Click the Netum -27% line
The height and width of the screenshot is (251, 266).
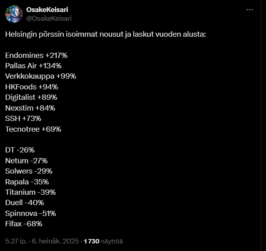click(26, 161)
